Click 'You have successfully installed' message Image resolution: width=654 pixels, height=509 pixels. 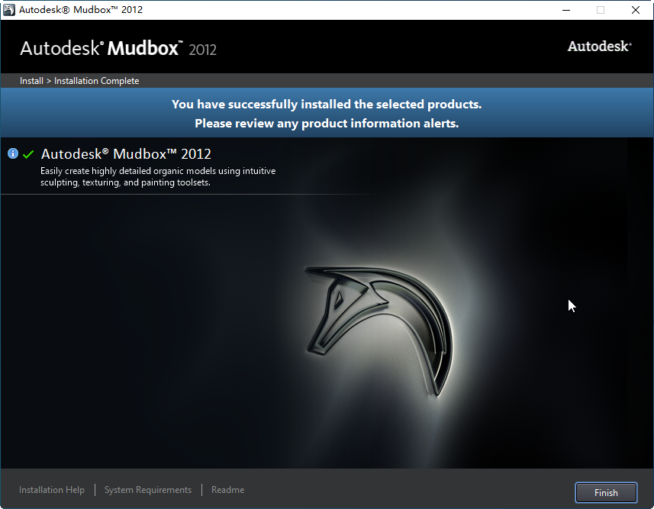pyautogui.click(x=327, y=104)
